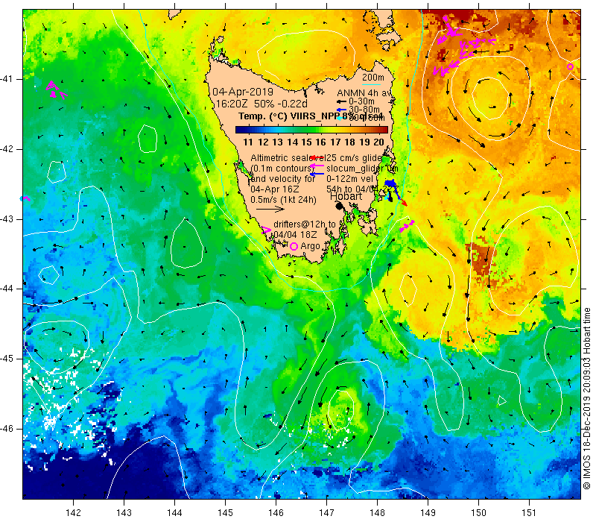The image size is (596, 522).
Task: Click the magenta Argo circle in the legend
Action: click(x=294, y=247)
